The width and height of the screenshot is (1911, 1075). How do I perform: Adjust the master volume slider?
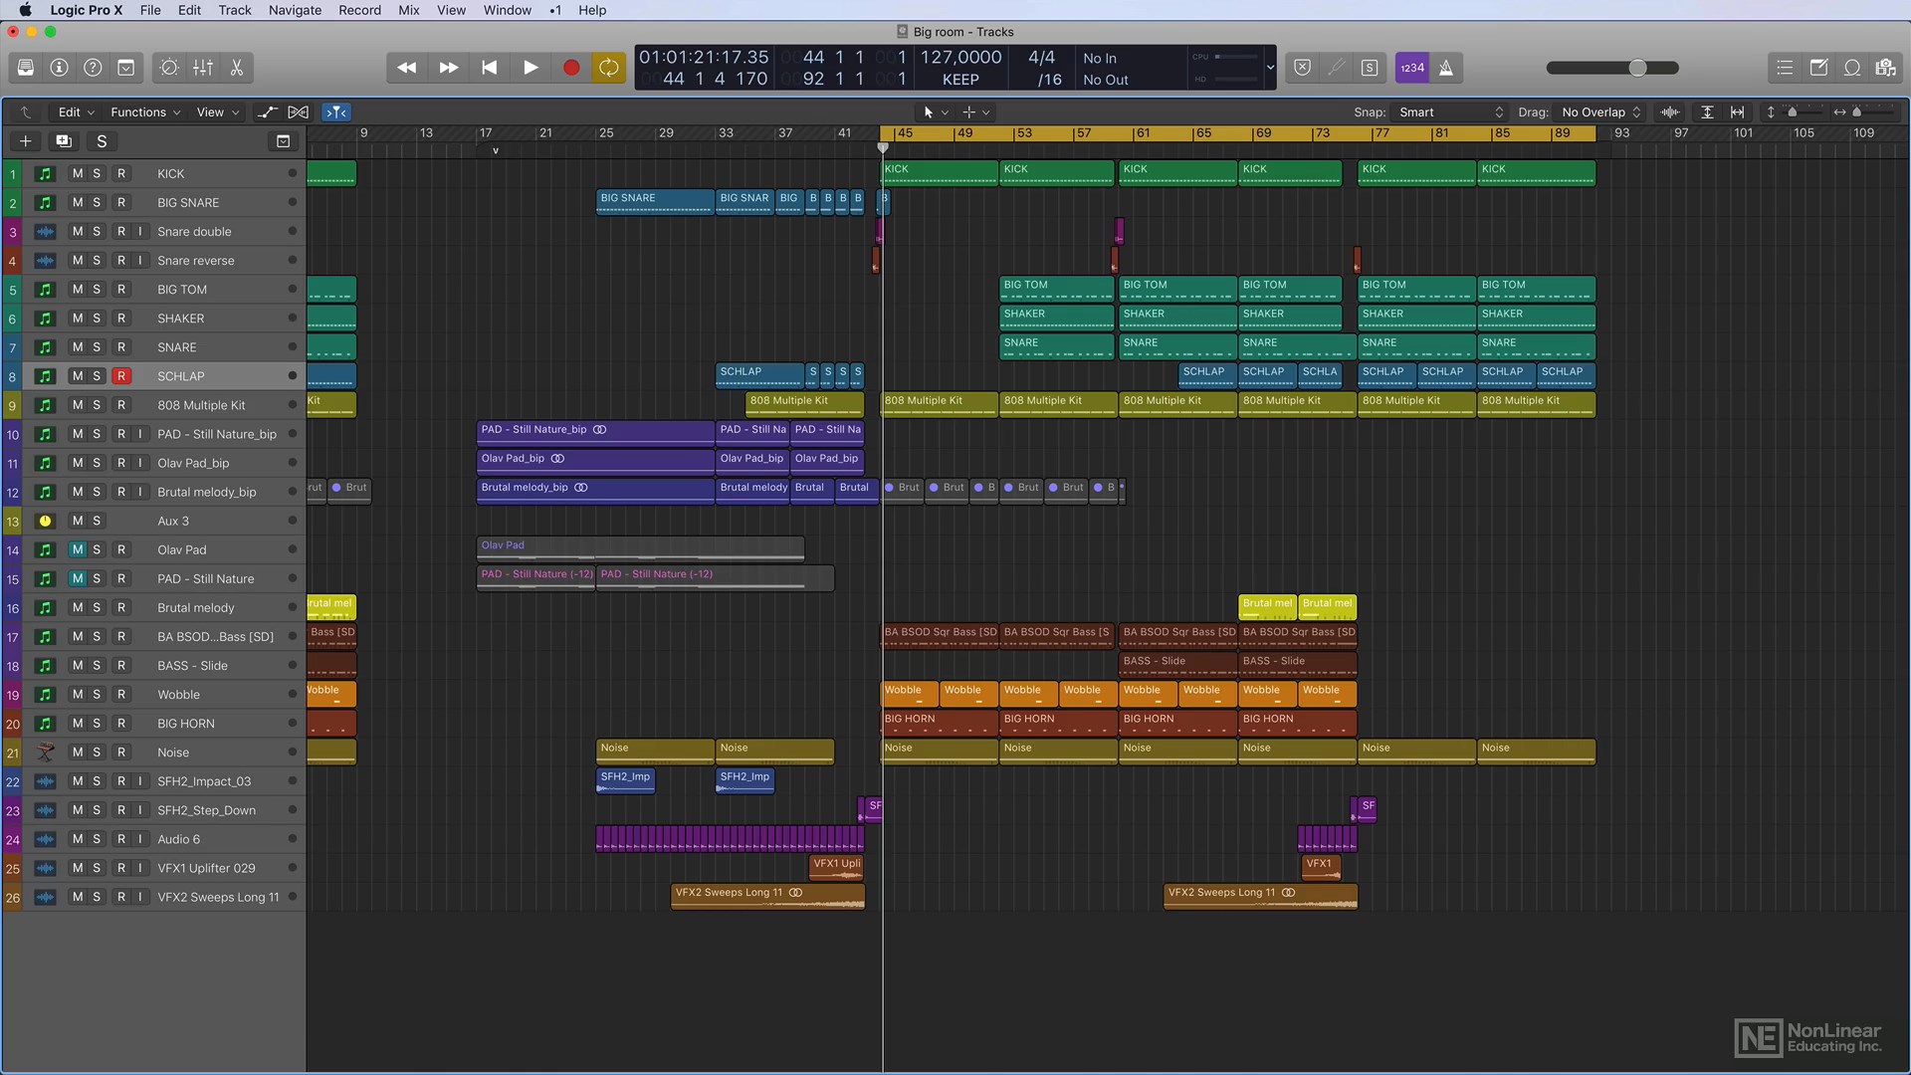pyautogui.click(x=1637, y=68)
